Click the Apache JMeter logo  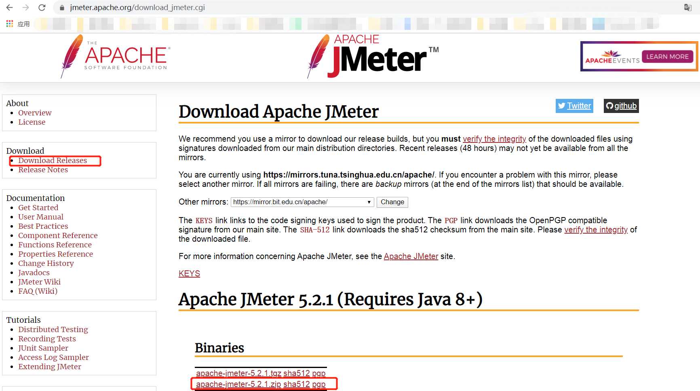[373, 56]
